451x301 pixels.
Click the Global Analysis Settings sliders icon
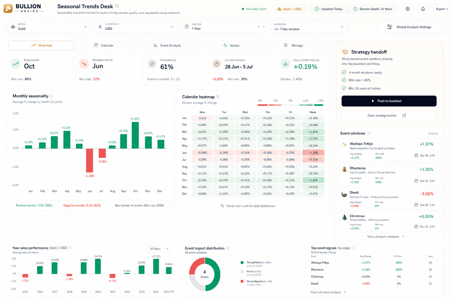click(x=389, y=27)
